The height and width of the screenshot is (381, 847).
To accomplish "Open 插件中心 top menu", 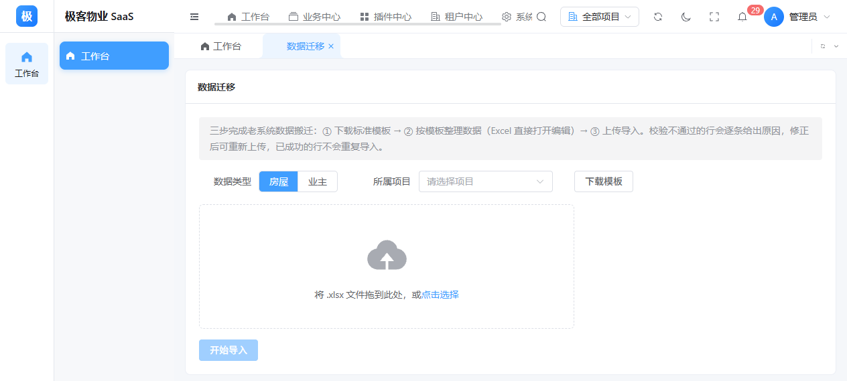I will tap(385, 17).
